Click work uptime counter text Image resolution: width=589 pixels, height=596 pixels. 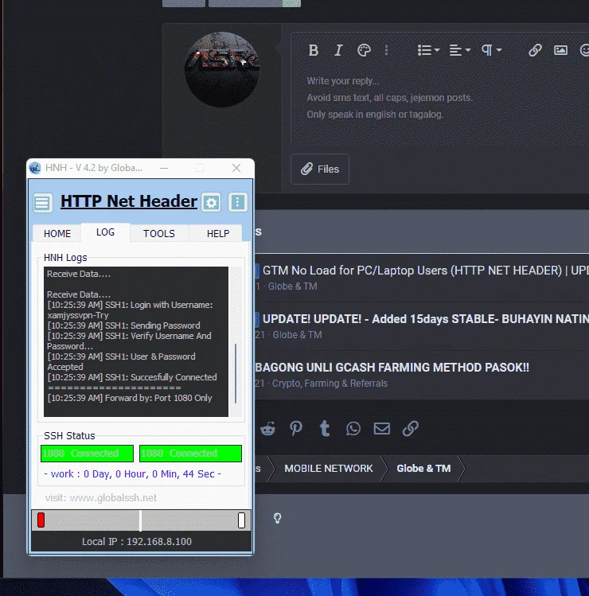132,474
